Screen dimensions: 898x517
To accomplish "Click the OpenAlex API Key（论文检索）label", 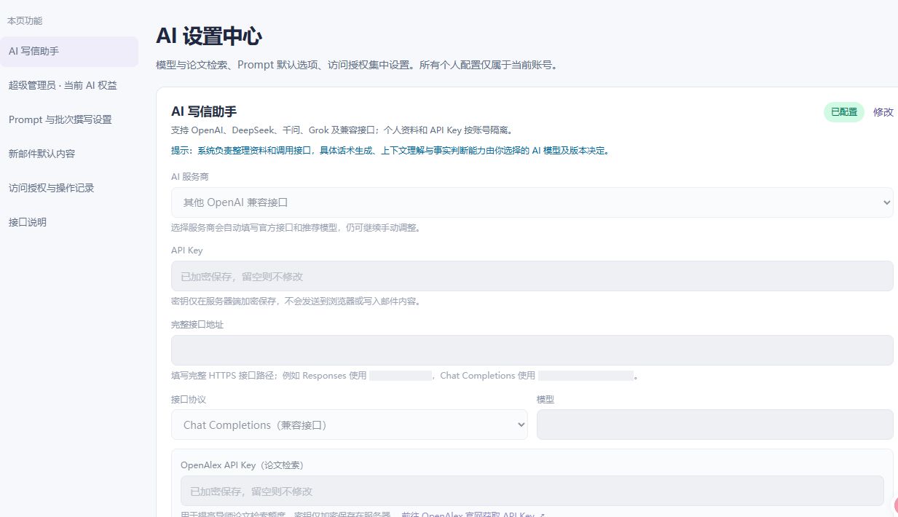I will coord(242,465).
